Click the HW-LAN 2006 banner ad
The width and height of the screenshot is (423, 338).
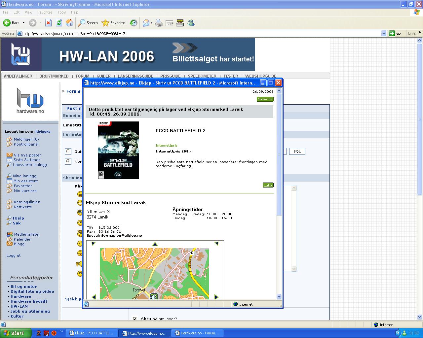(128, 54)
